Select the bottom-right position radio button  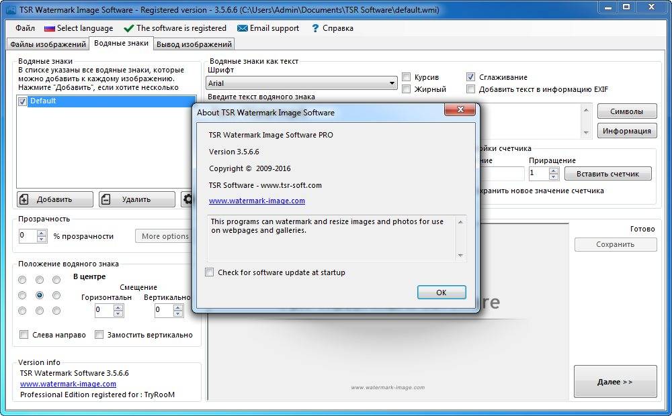click(56, 311)
